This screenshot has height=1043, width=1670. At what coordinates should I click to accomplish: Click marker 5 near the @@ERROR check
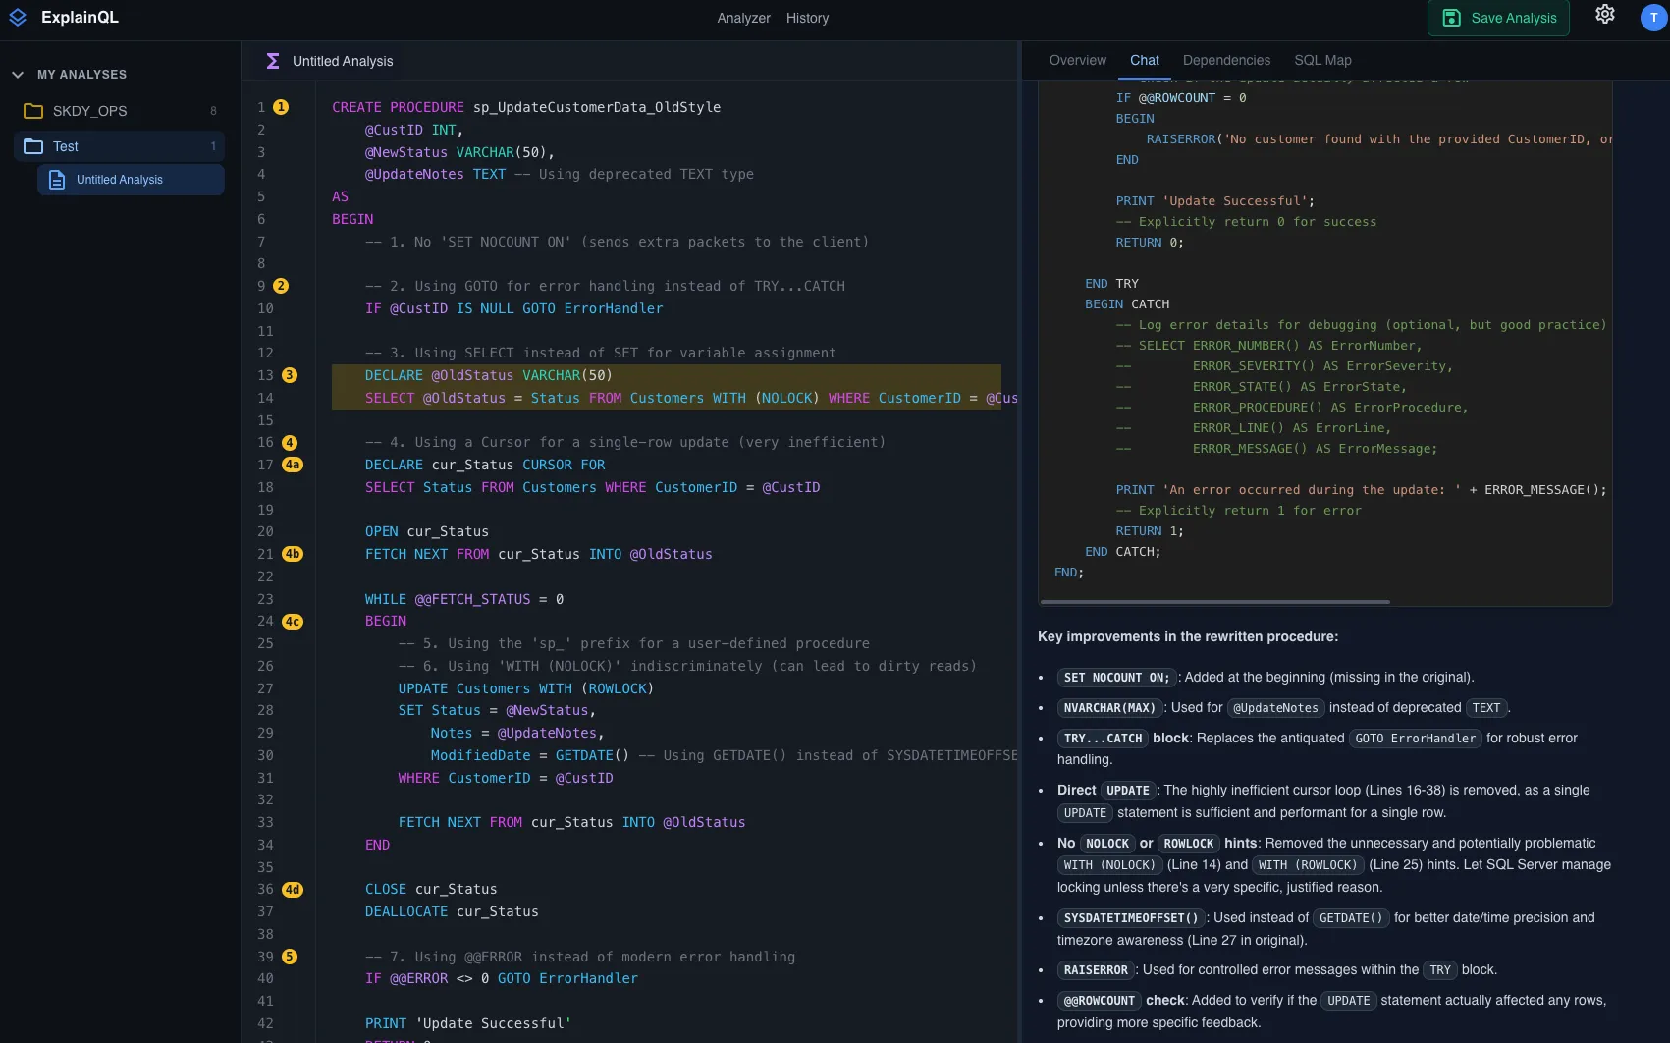(x=288, y=956)
